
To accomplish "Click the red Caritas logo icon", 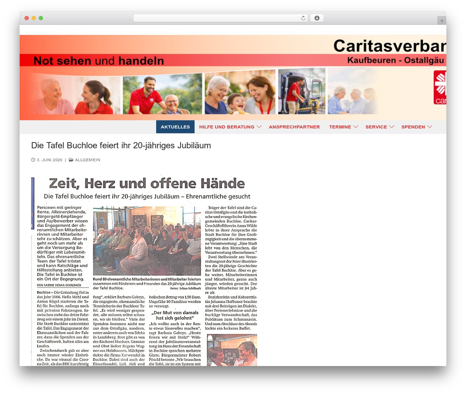I will point(440,87).
